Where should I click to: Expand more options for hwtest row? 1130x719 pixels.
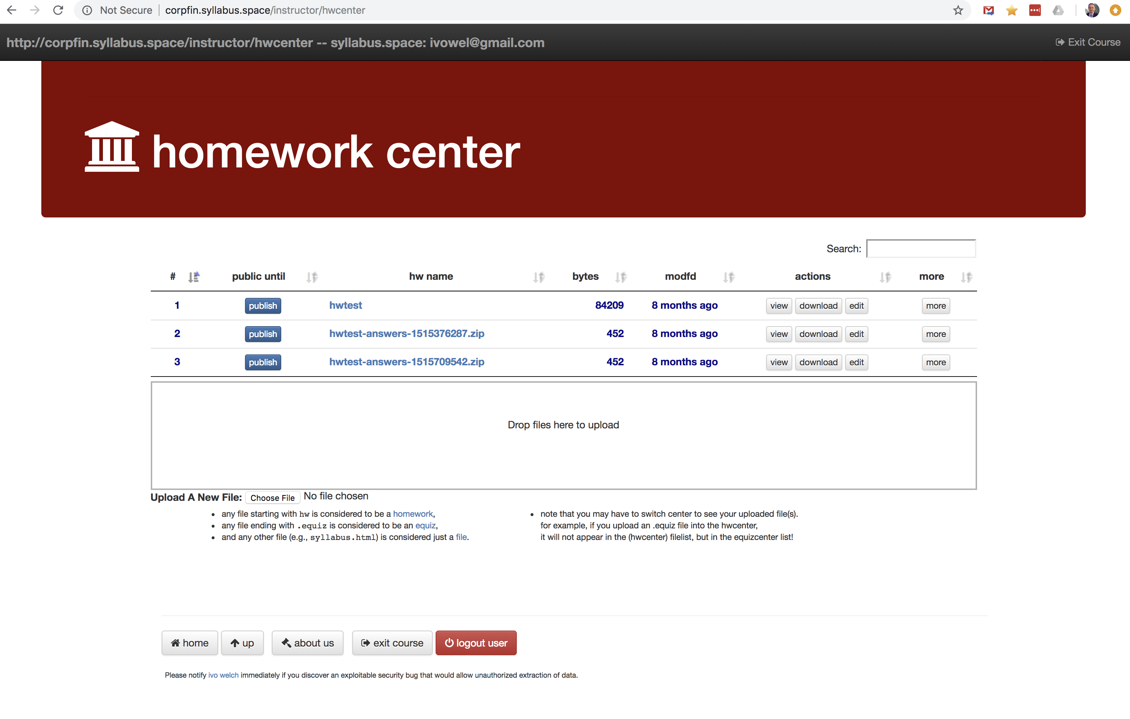[x=935, y=306]
